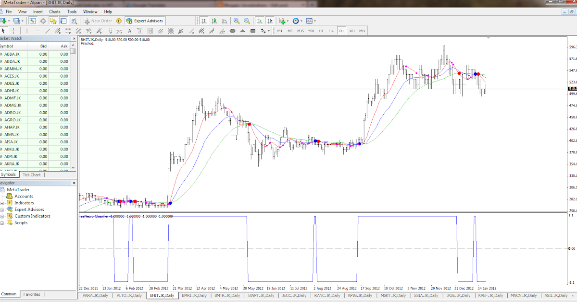Open the Templates dropdown arrow
577x302 pixels.
click(315, 21)
